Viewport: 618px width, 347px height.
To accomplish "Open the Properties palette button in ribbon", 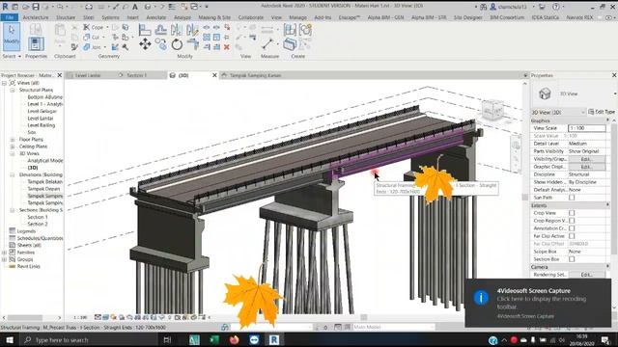I will coord(36,43).
